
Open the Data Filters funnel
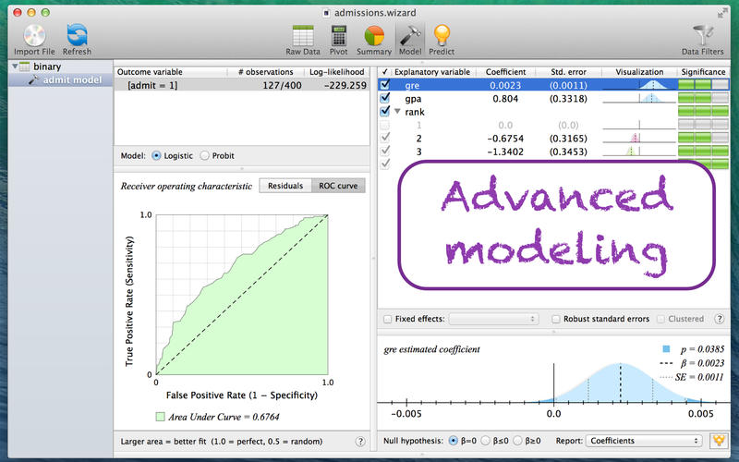pos(702,35)
